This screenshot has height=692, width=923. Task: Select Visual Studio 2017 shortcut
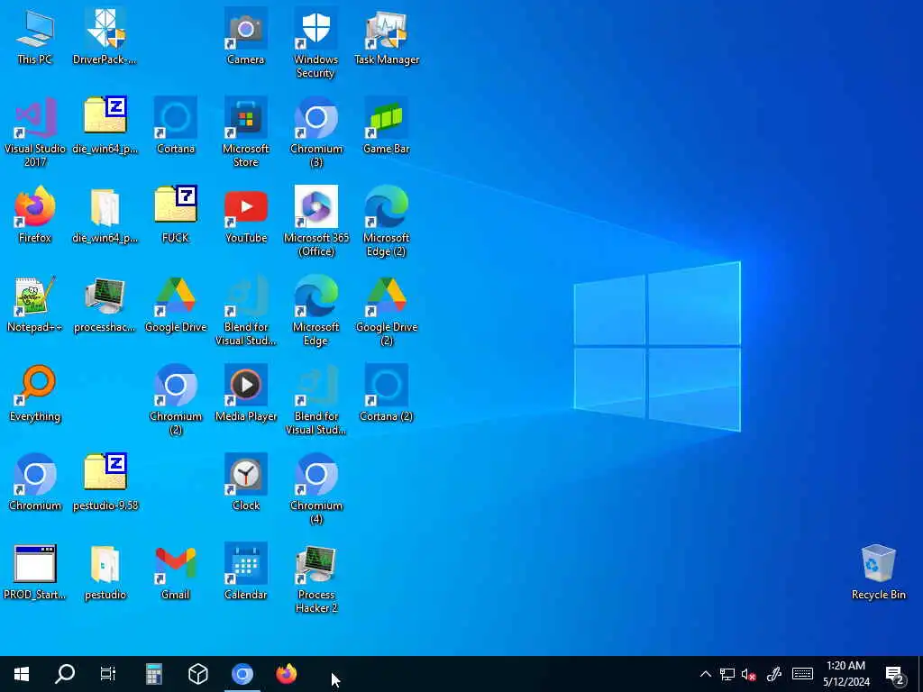35,132
